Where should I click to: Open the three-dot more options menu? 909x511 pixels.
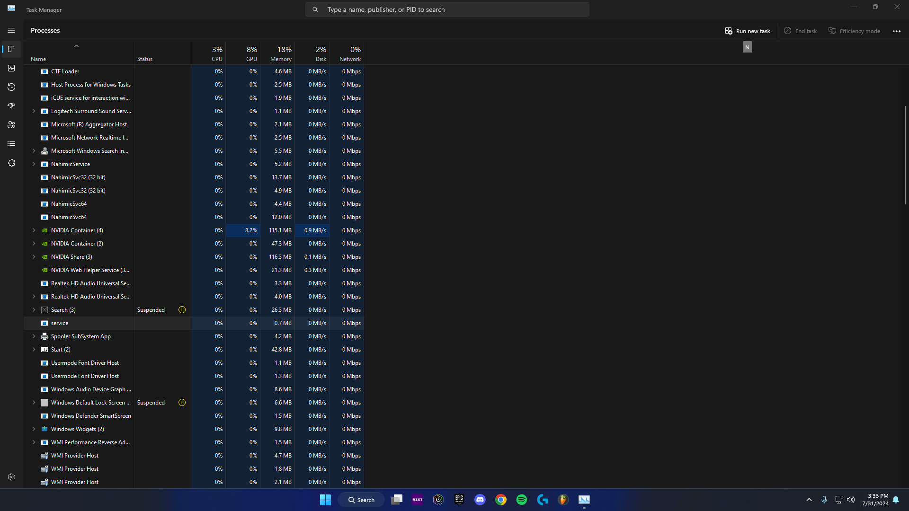896,31
